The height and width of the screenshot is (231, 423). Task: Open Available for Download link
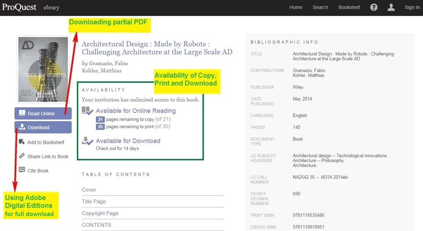[x=128, y=141]
